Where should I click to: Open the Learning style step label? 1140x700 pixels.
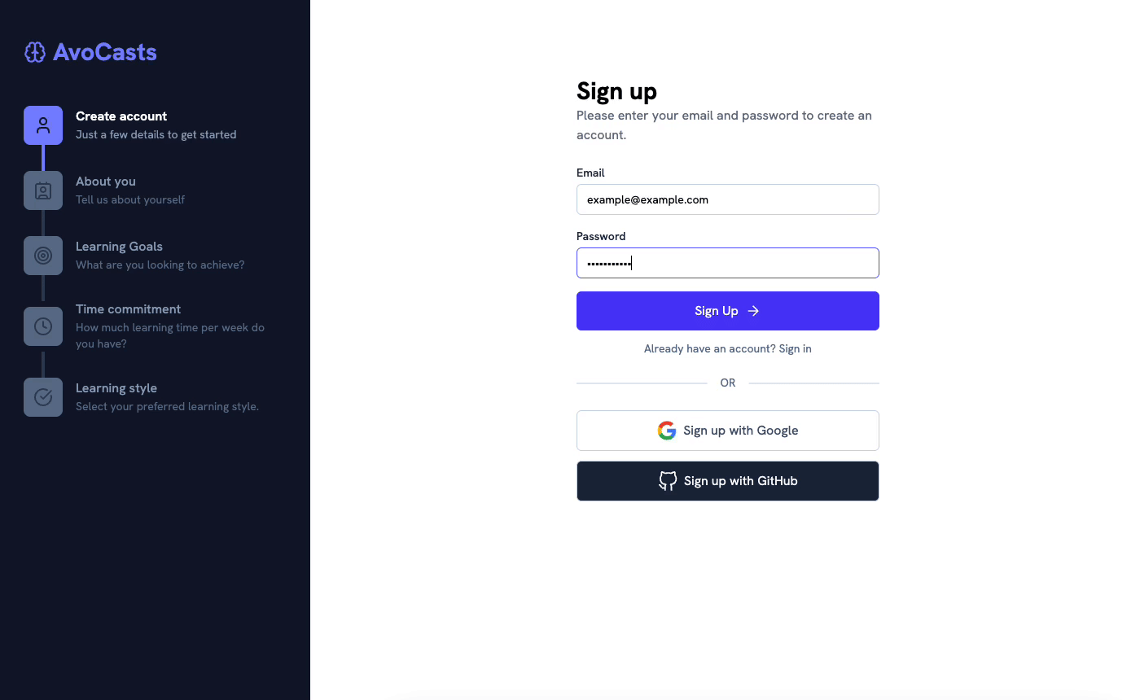pyautogui.click(x=116, y=388)
